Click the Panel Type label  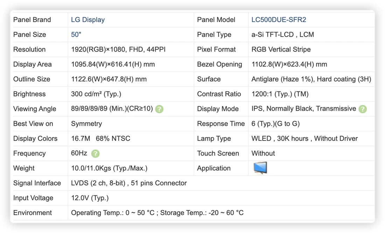[x=214, y=35]
